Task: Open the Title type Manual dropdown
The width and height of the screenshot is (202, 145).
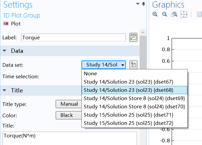Action: pyautogui.click(x=69, y=104)
